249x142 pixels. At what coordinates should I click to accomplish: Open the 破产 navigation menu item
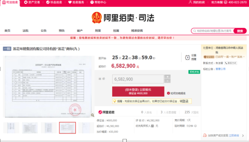(x=80, y=31)
